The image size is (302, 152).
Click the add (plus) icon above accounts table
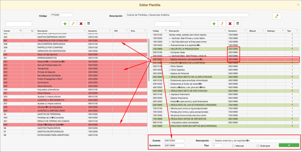65,24
